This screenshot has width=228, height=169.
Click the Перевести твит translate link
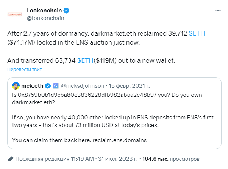(x=24, y=70)
